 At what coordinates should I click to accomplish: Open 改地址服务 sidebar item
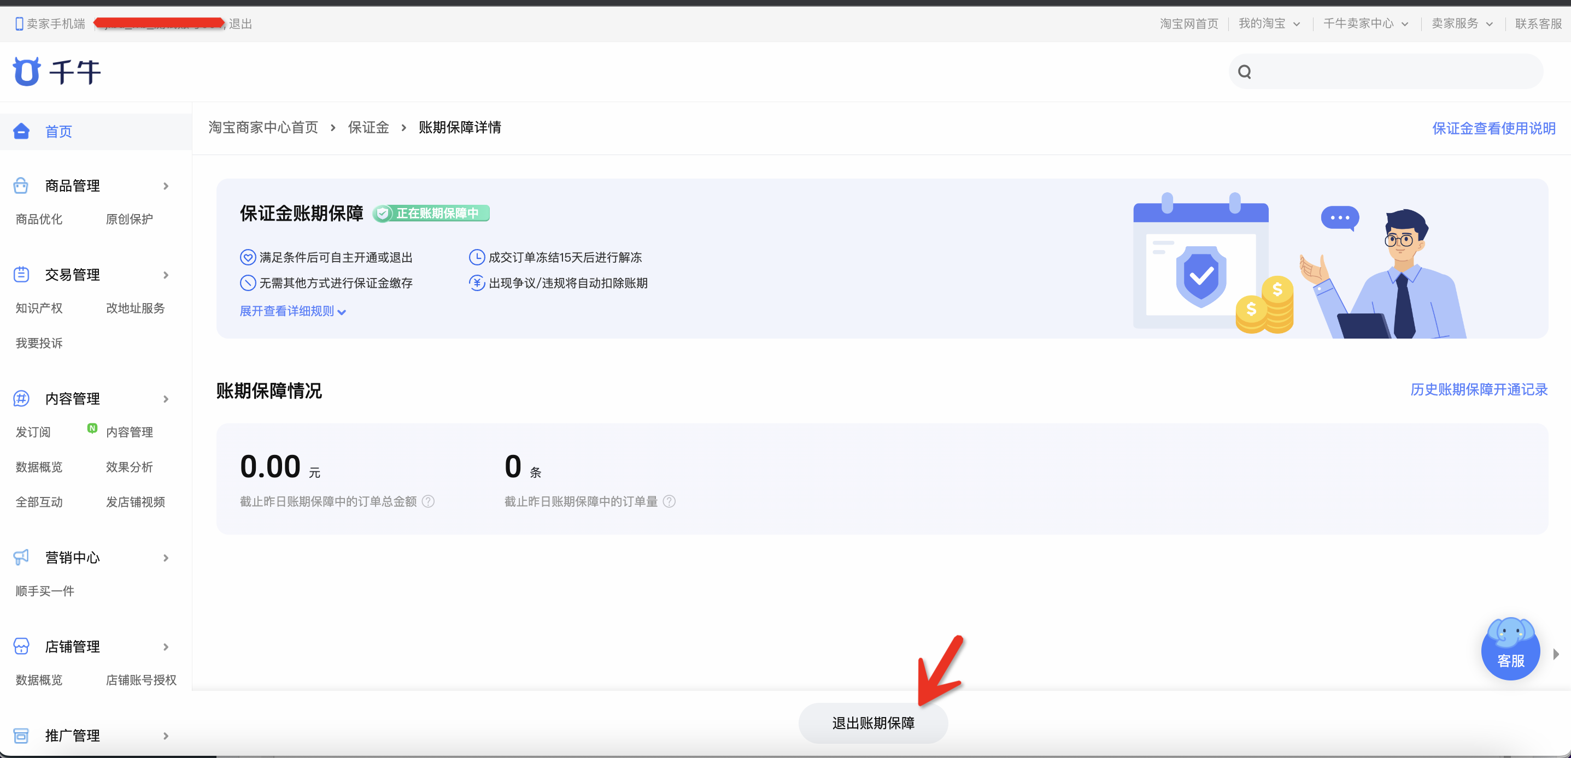tap(136, 307)
